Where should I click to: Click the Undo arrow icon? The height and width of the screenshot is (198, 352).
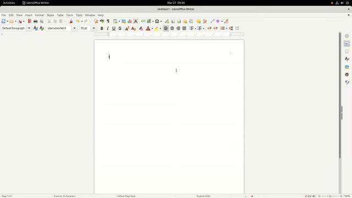[78, 21]
